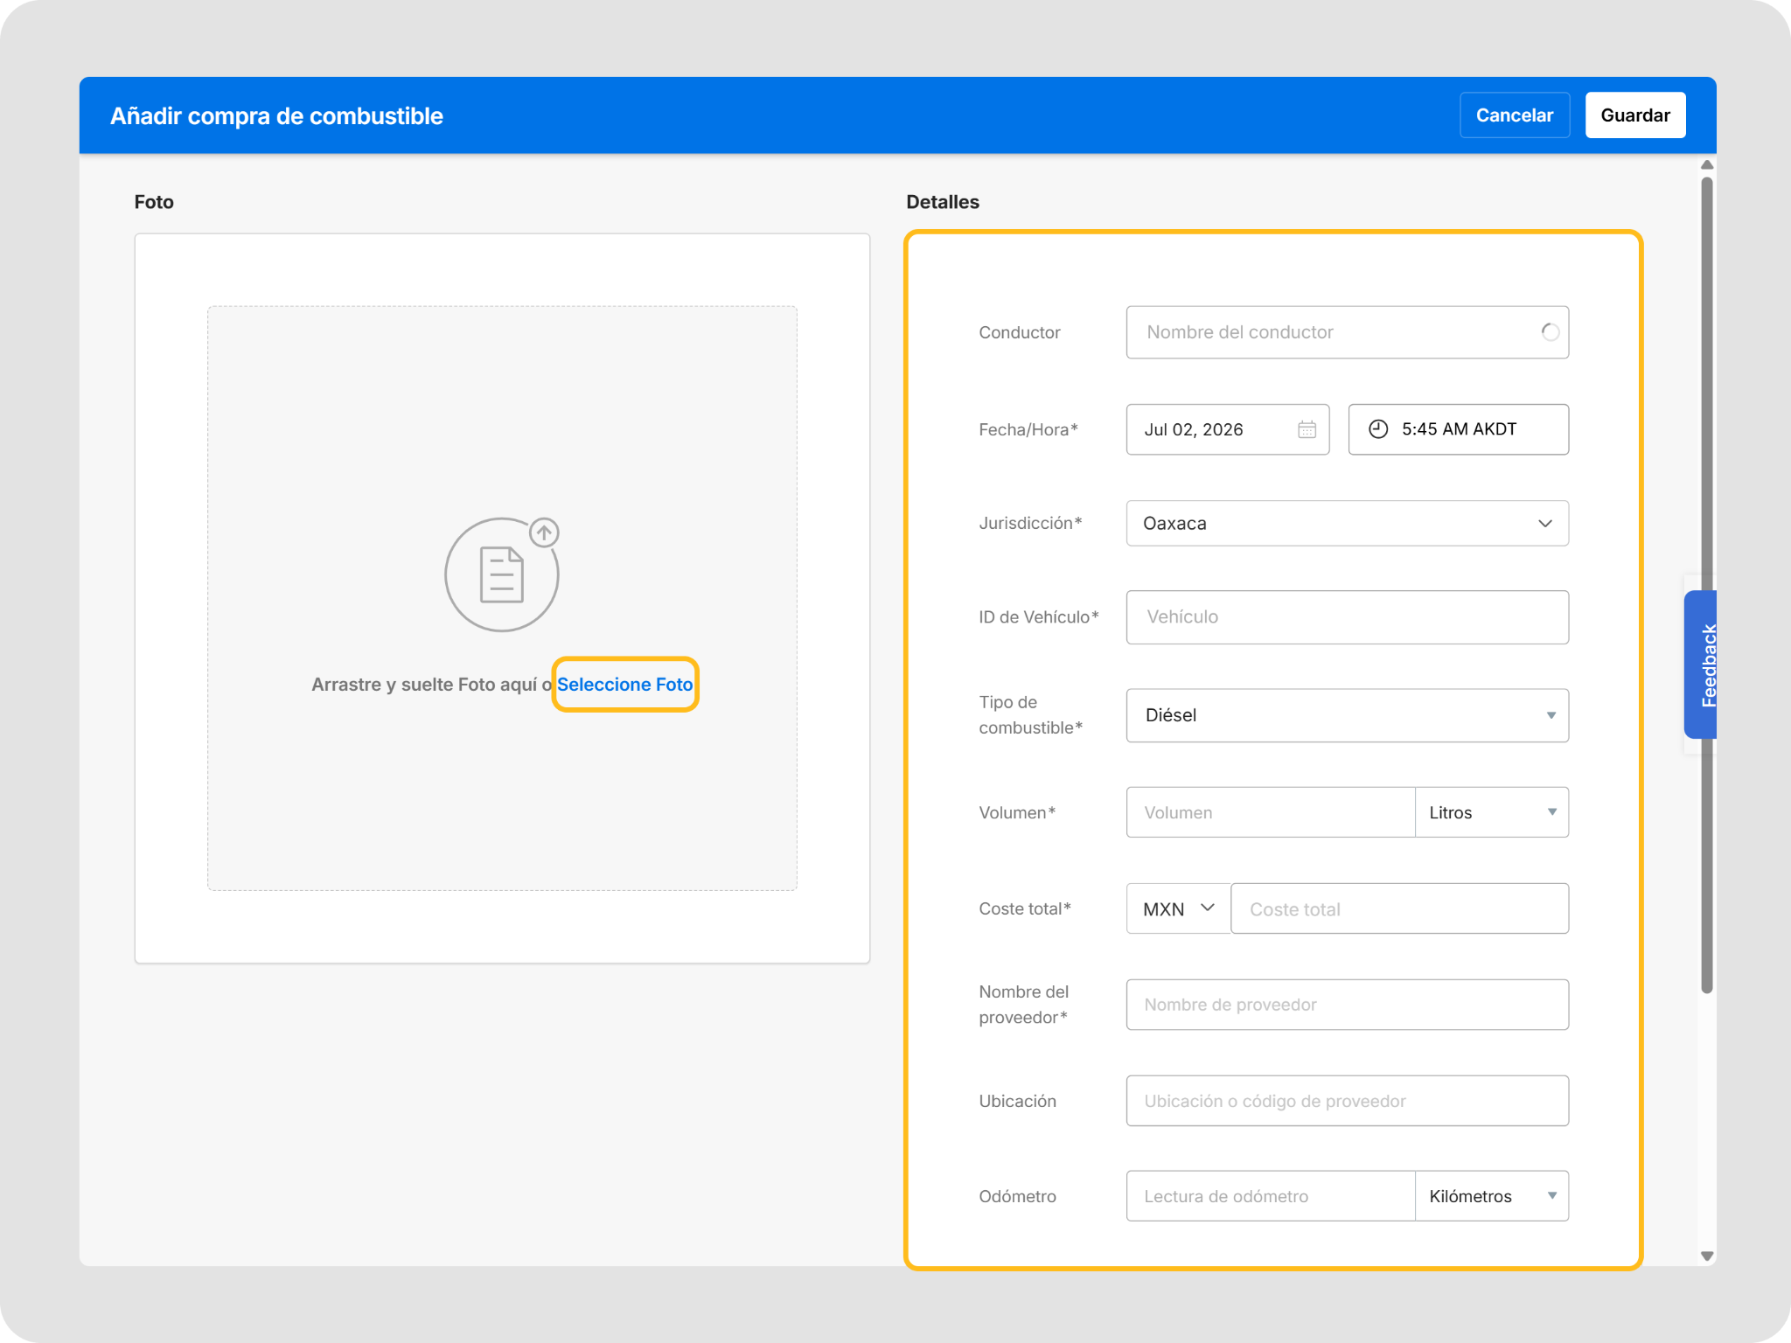The width and height of the screenshot is (1791, 1343).
Task: Click the 'Odómetro' field label
Action: coord(1018,1196)
